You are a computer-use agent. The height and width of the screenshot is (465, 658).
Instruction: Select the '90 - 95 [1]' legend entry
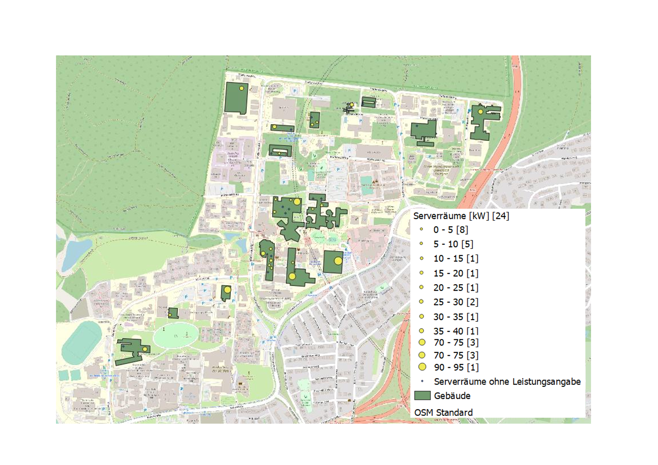(456, 367)
